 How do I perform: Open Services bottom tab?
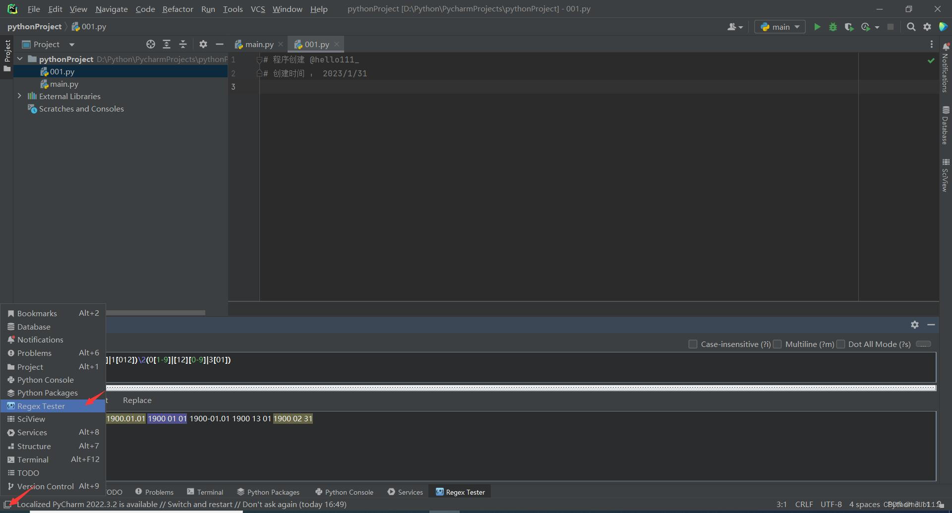(x=405, y=492)
